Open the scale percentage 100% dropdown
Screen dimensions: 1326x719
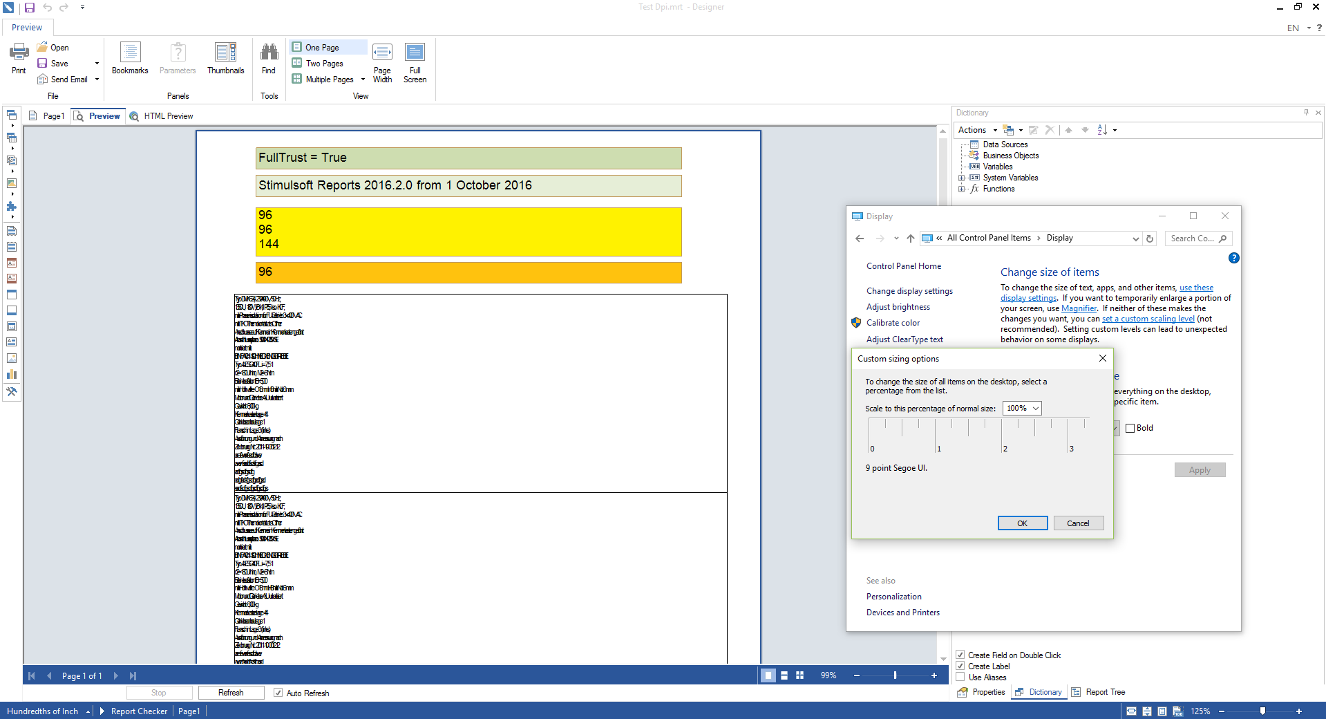click(x=1023, y=409)
